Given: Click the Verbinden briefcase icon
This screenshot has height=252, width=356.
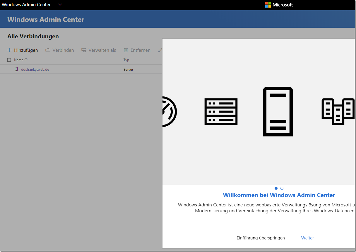Looking at the screenshot, I should (48, 50).
